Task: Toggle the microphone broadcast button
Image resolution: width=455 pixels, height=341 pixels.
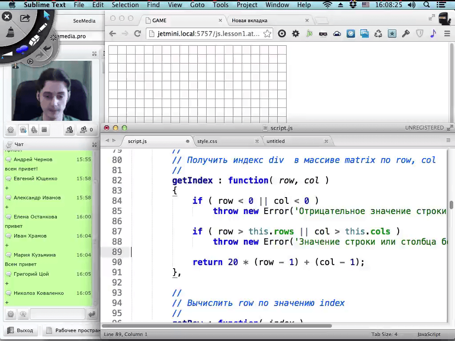Action: pyautogui.click(x=34, y=130)
